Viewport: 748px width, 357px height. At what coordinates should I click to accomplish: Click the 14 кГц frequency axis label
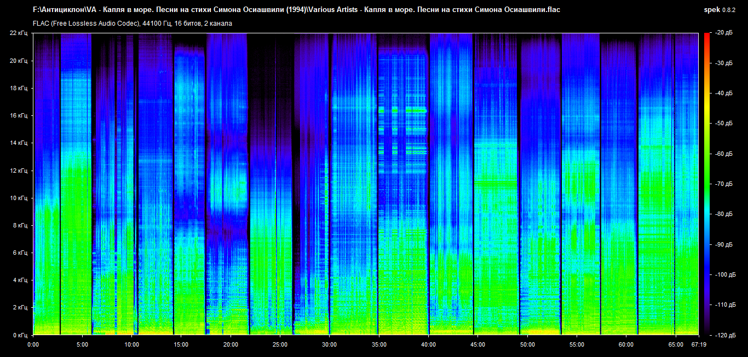coord(18,143)
